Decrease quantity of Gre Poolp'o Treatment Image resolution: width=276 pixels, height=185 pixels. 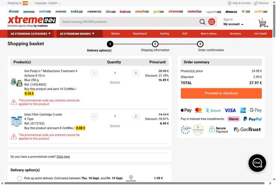(x=94, y=73)
